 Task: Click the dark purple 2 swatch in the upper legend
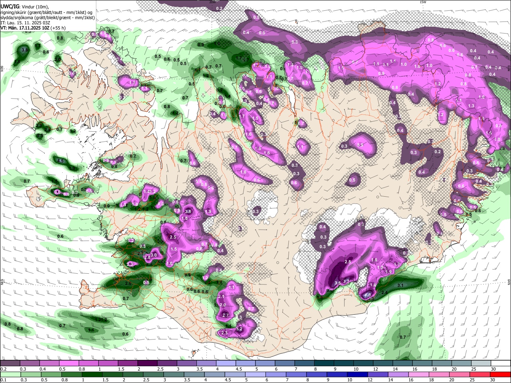tap(147, 363)
